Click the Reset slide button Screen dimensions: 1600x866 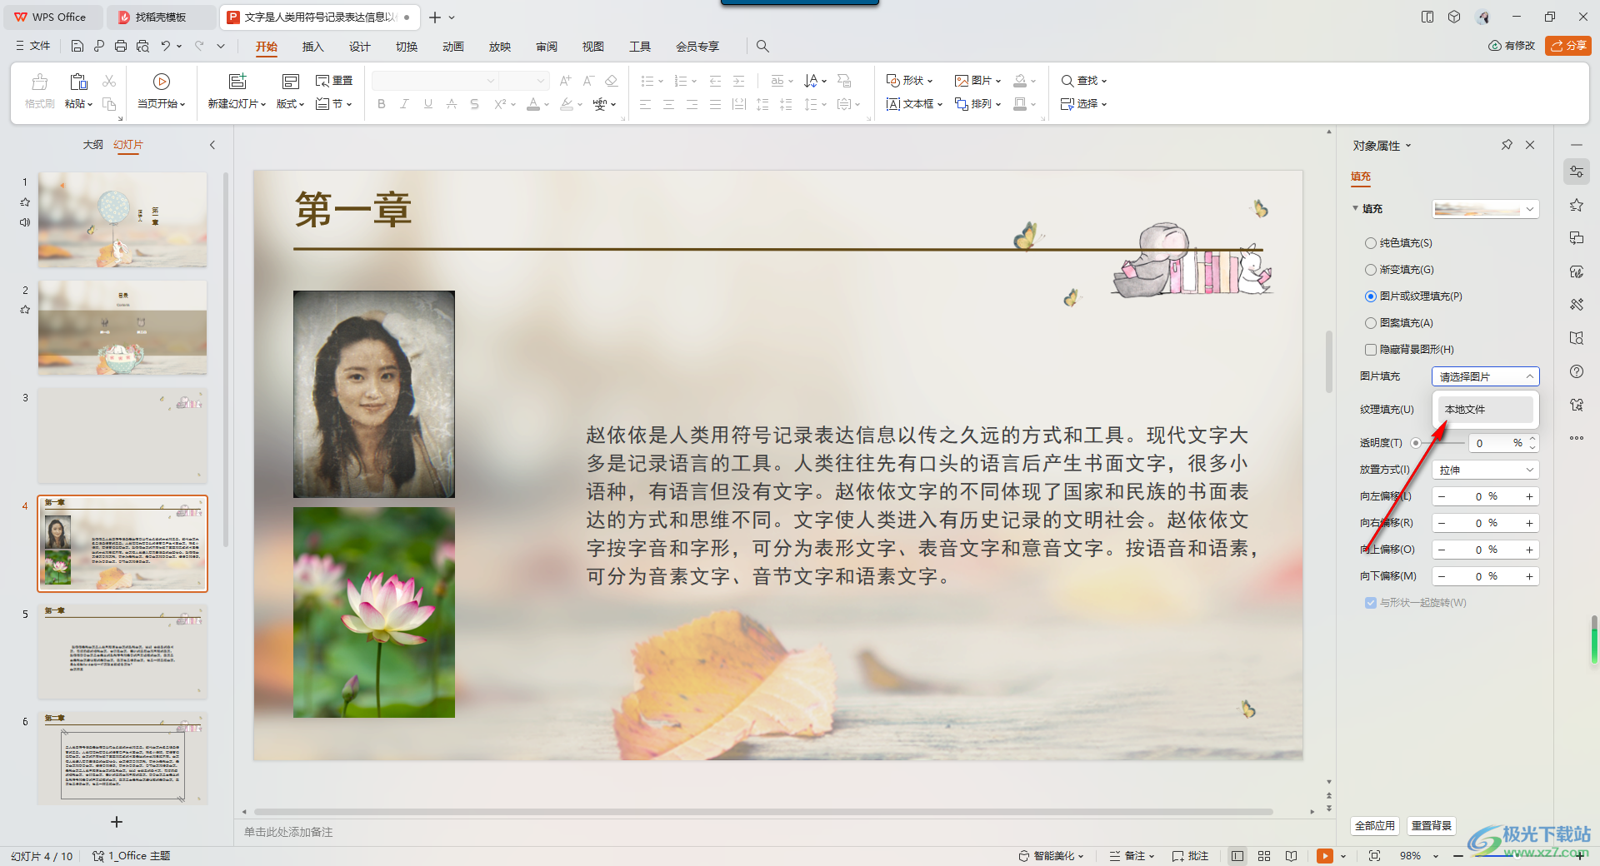[x=334, y=81]
